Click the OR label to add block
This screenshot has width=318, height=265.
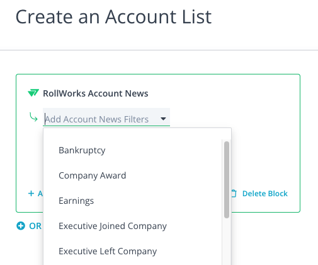coord(35,226)
